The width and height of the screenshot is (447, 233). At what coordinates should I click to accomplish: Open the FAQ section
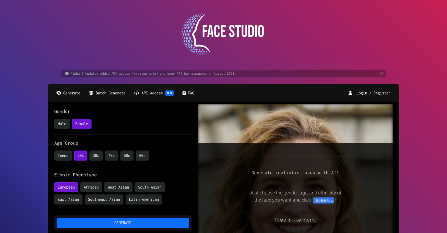click(191, 93)
